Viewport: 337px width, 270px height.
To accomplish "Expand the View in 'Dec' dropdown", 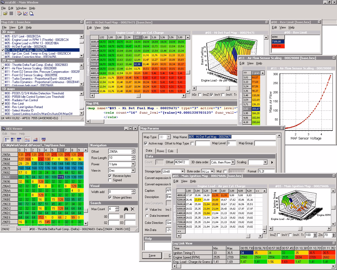I will (x=133, y=171).
